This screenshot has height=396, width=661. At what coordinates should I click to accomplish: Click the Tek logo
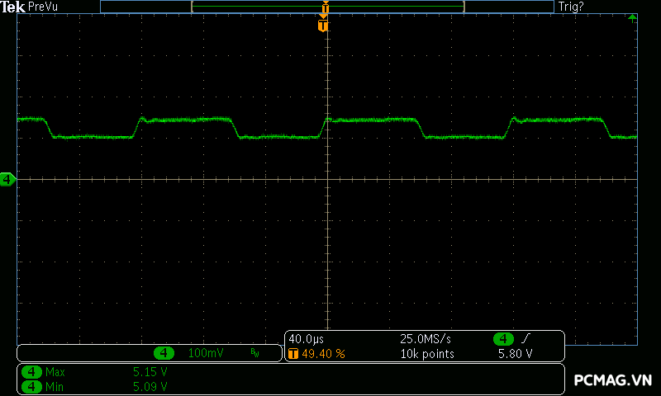13,7
